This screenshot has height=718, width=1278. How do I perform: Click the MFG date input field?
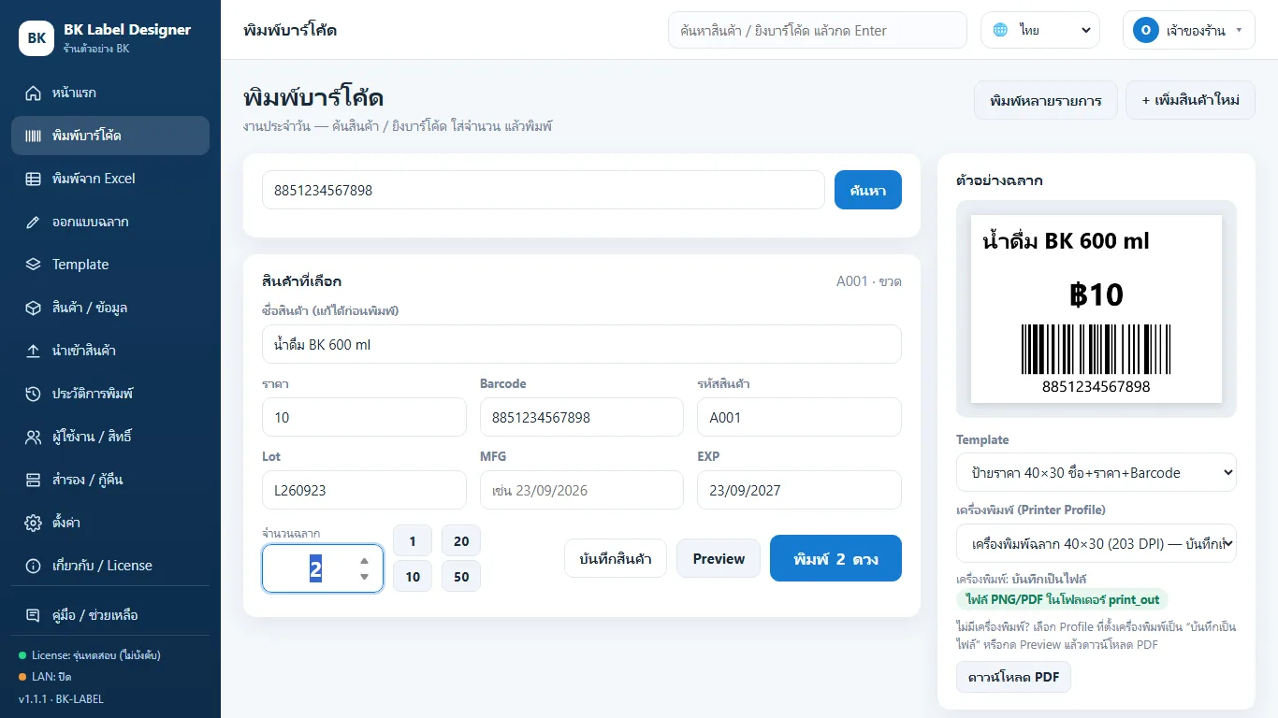point(582,490)
